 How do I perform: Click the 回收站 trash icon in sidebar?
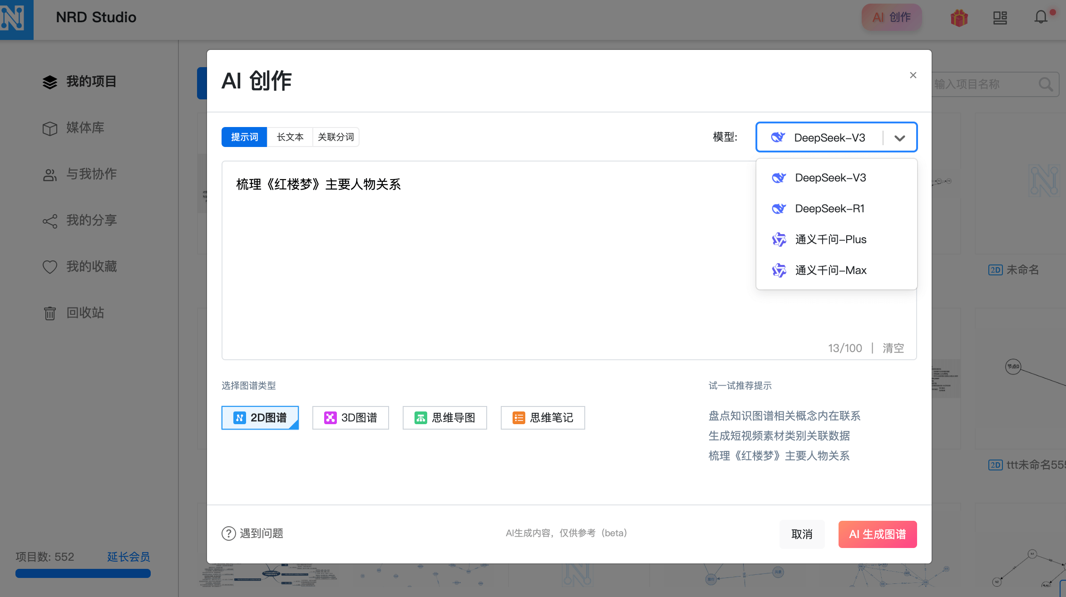click(50, 313)
